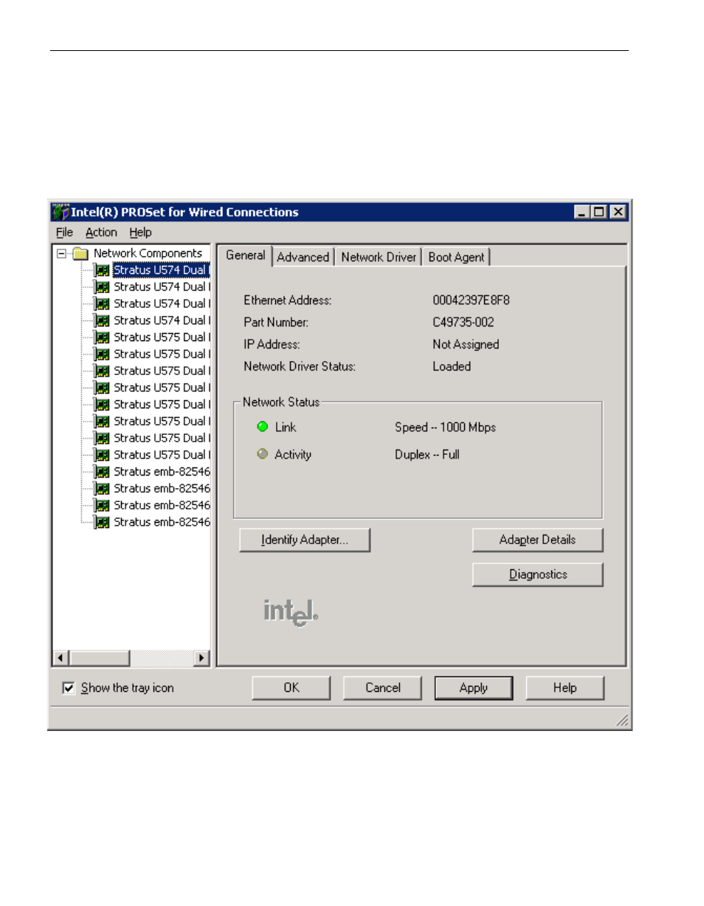The height and width of the screenshot is (906, 704).
Task: Click the tree's horizontal scrollbar right arrow
Action: point(200,658)
